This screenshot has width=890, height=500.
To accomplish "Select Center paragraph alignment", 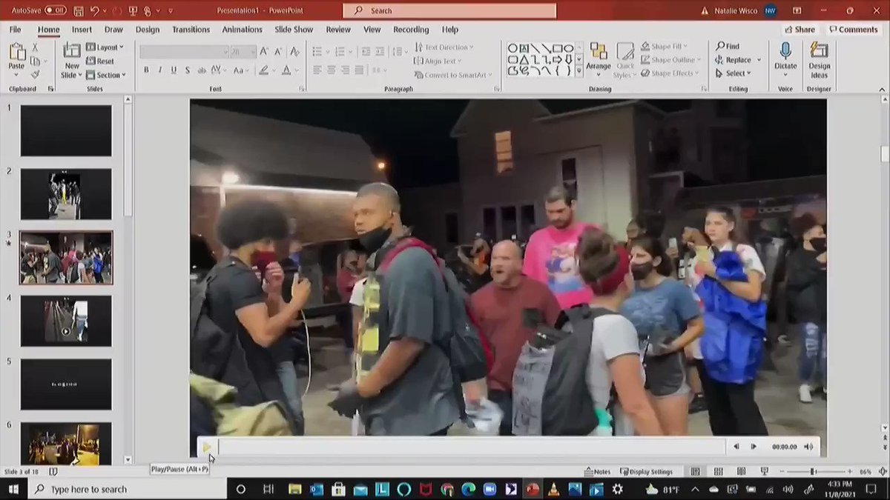I will 331,70.
